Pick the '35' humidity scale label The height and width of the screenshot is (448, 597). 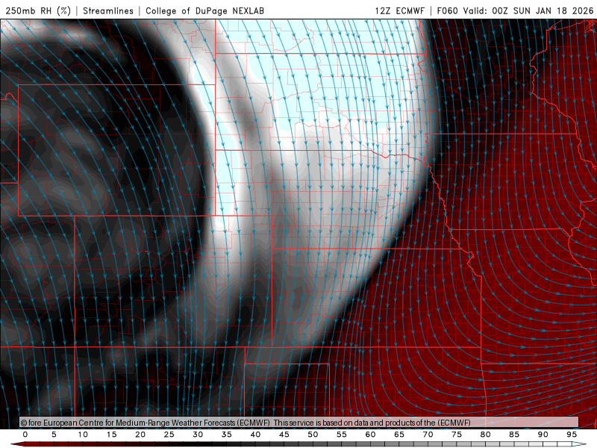[227, 435]
